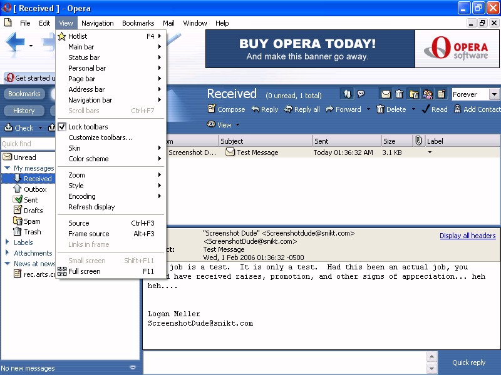Click the Reply button
The height and width of the screenshot is (375, 501).
(x=264, y=109)
